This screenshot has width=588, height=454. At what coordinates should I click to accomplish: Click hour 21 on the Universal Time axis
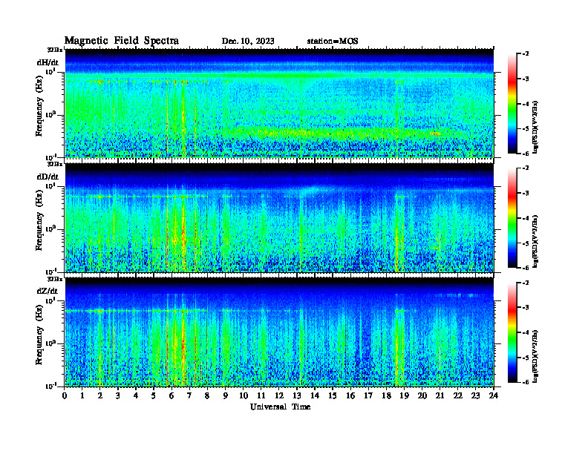click(x=440, y=396)
